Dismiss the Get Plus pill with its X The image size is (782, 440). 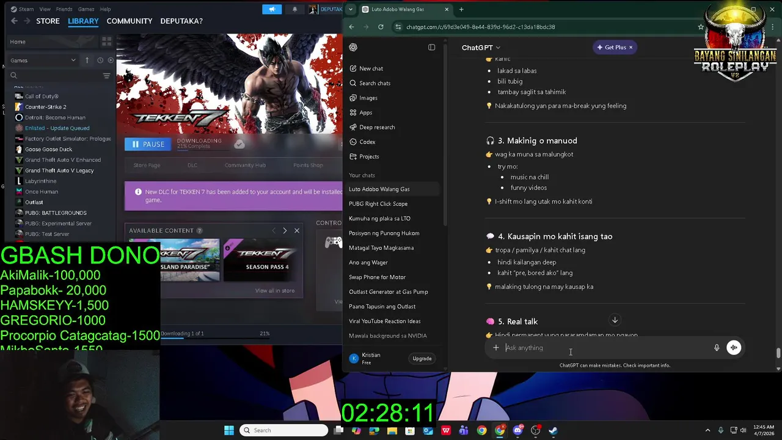coord(630,47)
